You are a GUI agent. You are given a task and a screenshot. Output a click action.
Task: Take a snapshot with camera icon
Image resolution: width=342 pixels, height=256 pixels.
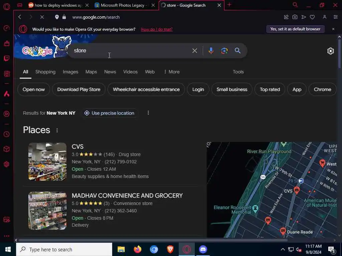tap(295, 17)
